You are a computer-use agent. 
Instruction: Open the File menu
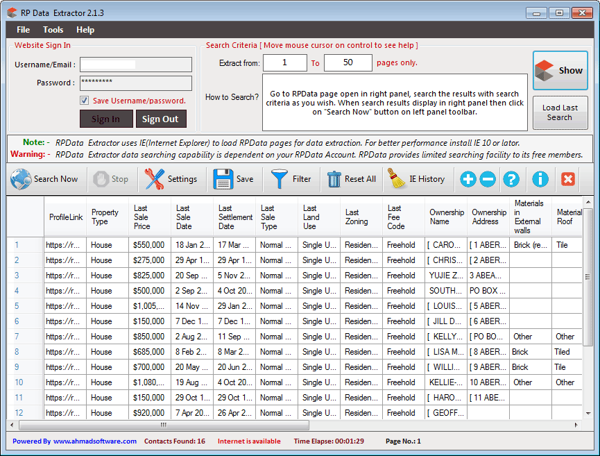point(24,30)
